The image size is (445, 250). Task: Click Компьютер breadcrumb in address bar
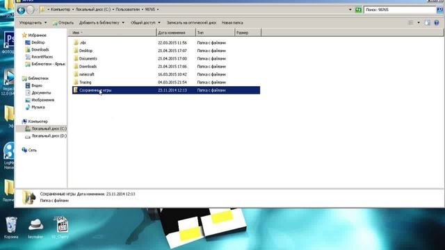(x=60, y=10)
